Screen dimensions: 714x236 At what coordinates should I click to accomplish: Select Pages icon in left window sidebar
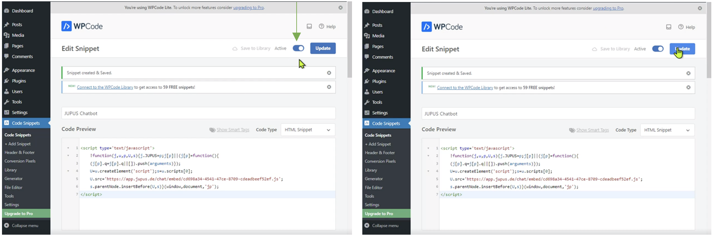pos(6,46)
